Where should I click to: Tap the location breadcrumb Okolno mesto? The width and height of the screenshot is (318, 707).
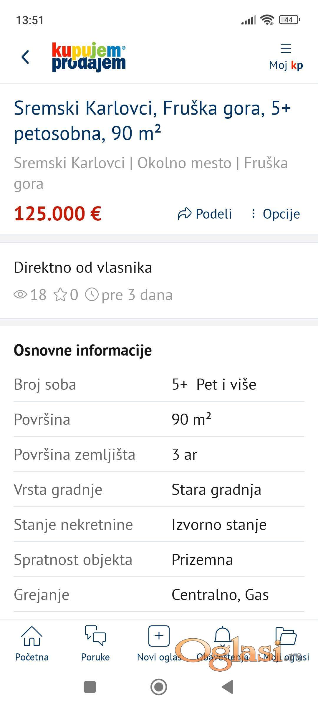[x=184, y=163]
